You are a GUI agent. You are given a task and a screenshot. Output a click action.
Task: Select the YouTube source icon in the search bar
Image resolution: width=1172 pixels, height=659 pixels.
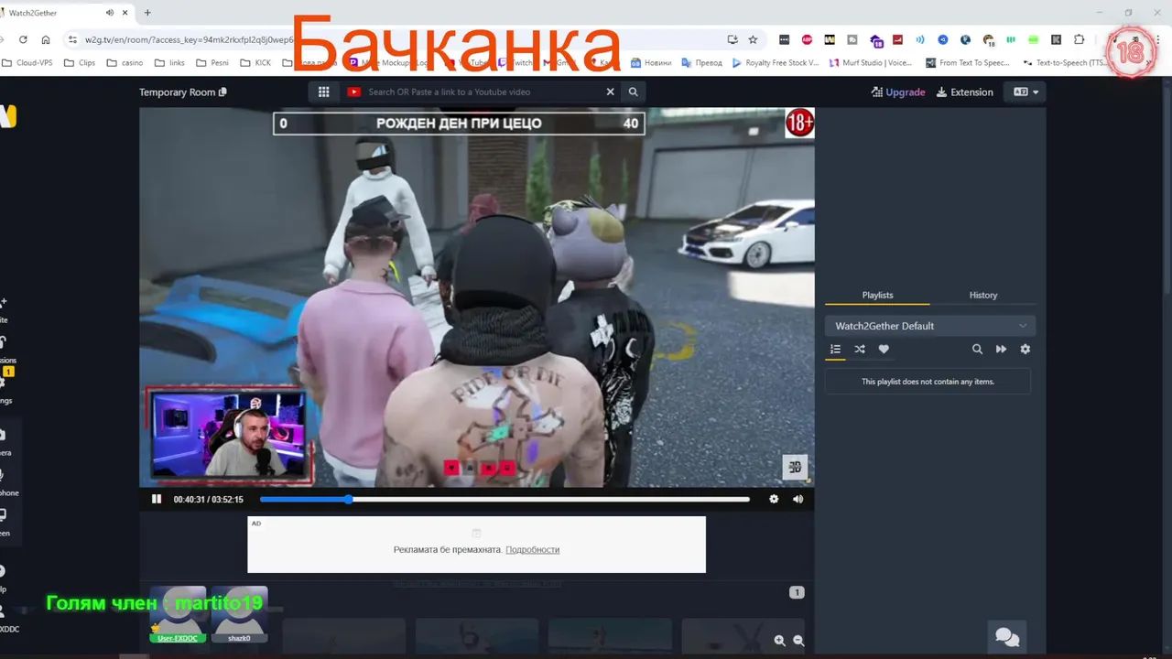point(353,92)
